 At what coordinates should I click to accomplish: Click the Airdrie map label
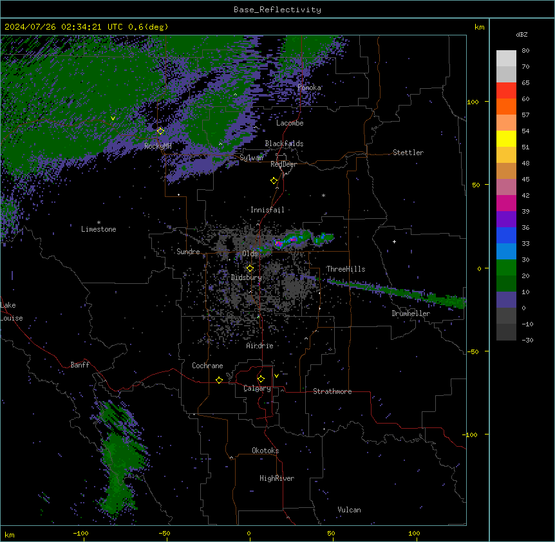tap(260, 346)
